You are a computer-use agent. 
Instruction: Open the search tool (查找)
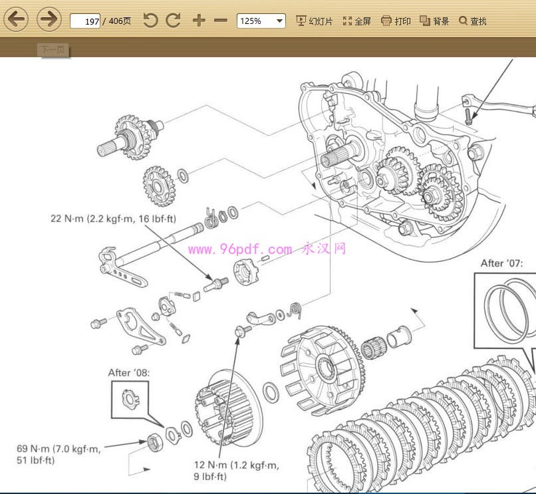(x=473, y=21)
